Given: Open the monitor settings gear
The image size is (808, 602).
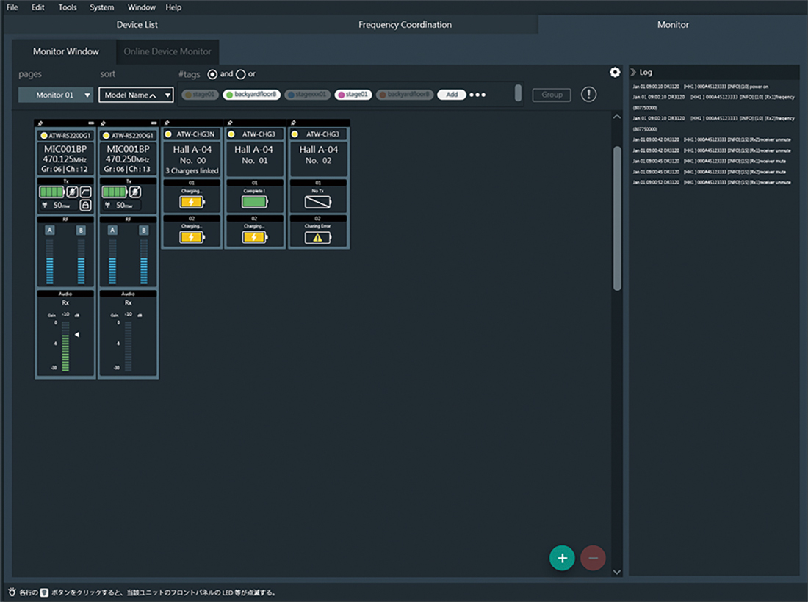Looking at the screenshot, I should tap(615, 73).
